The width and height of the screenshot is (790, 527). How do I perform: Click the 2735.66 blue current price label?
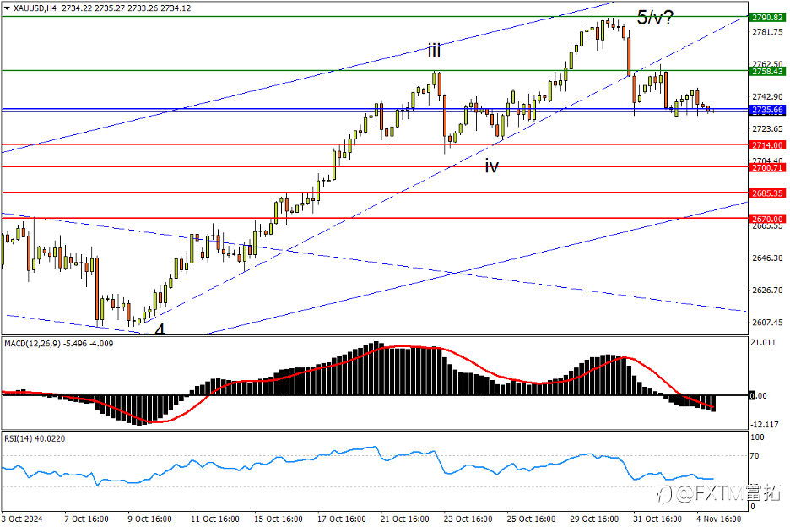coord(767,110)
